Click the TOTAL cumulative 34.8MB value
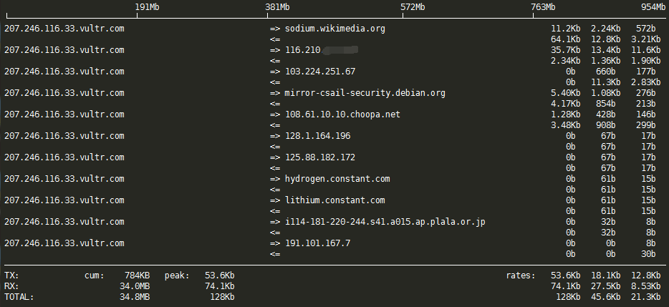 (135, 297)
